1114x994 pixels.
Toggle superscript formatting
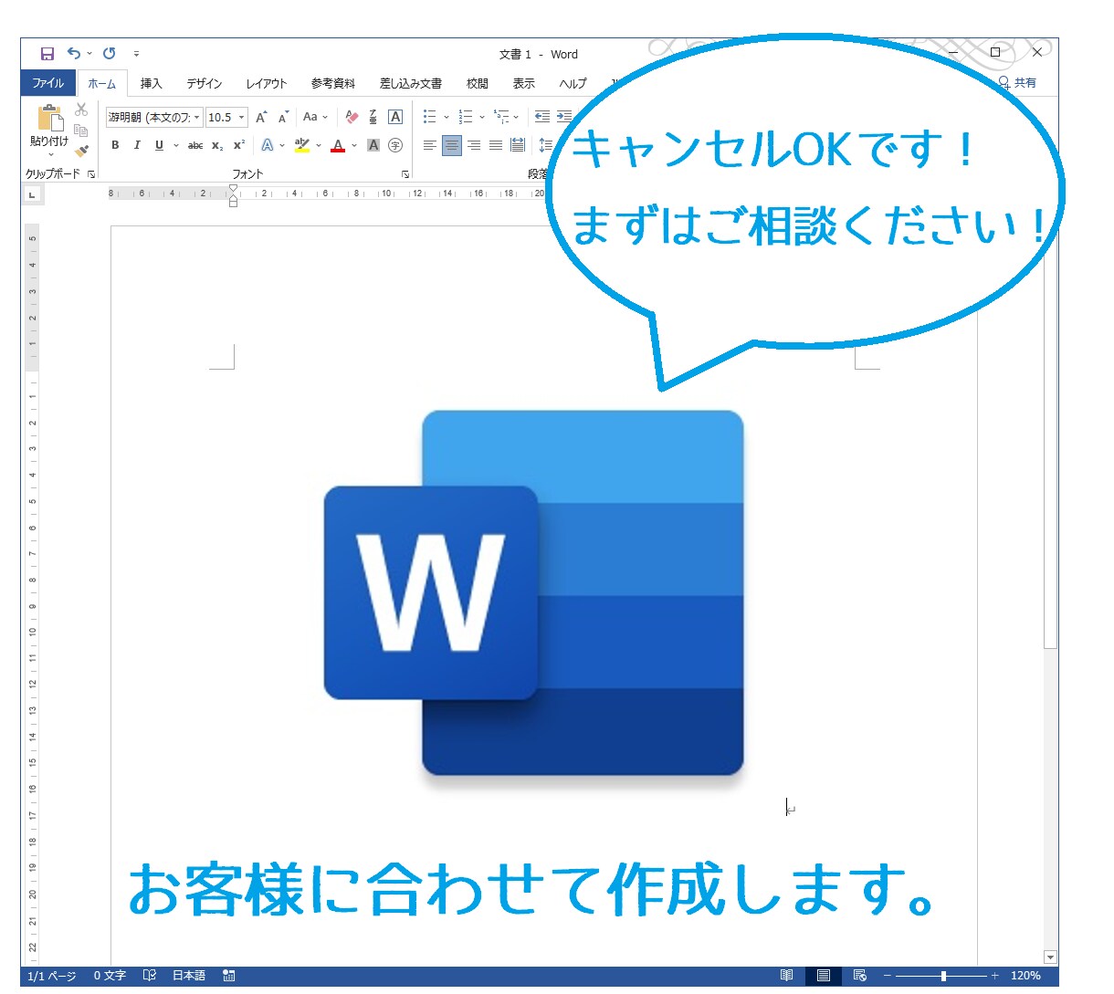coord(239,145)
